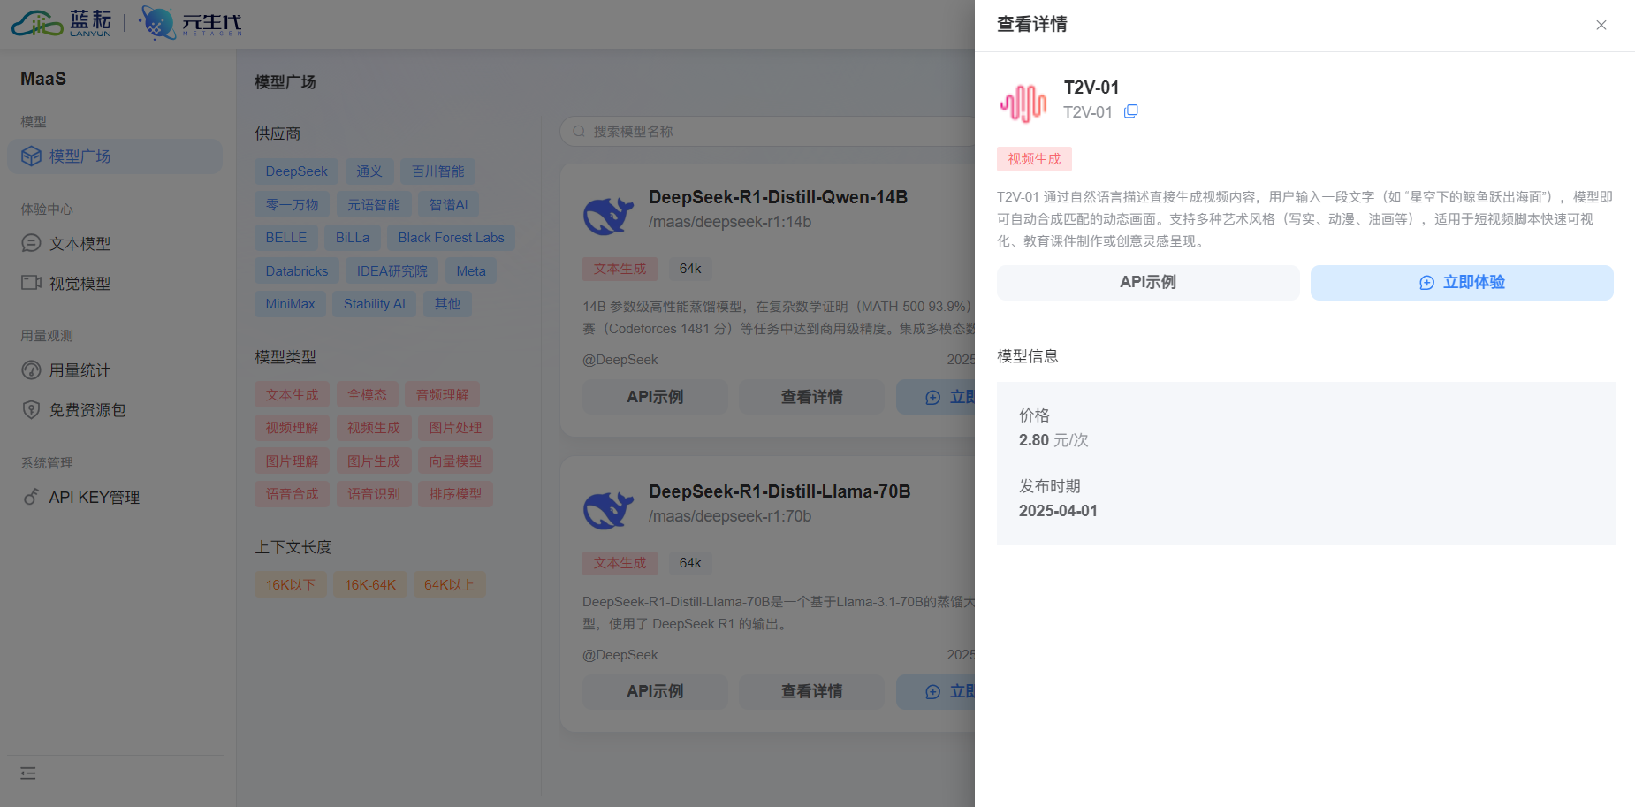
Task: Focus the 搜索模型名称 search field
Action: pos(767,132)
